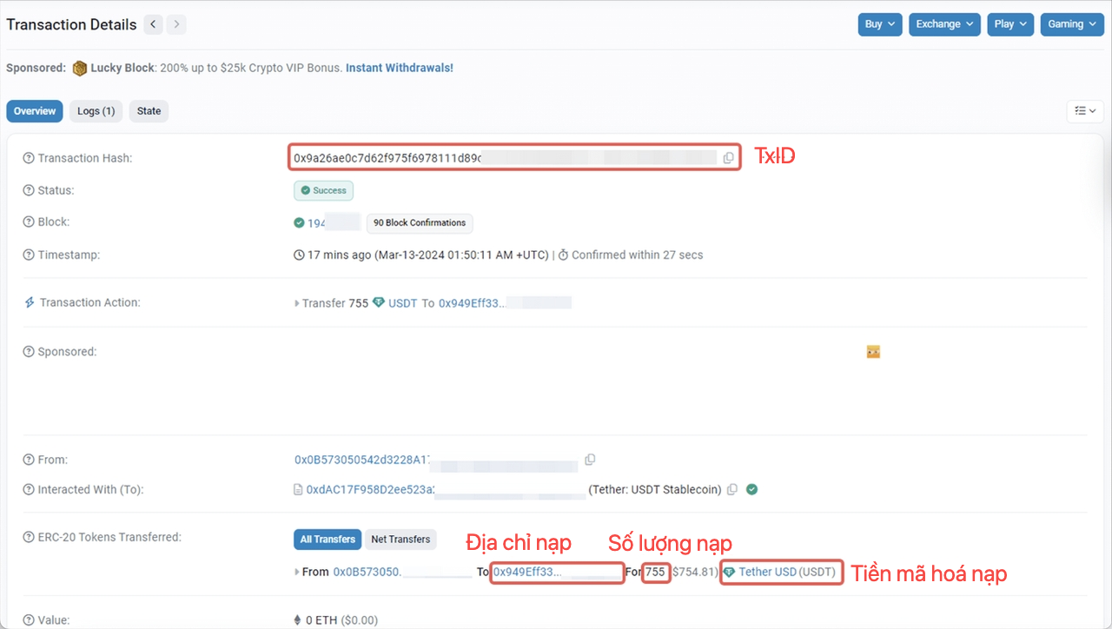
Task: Go to next transaction arrow
Action: (176, 24)
